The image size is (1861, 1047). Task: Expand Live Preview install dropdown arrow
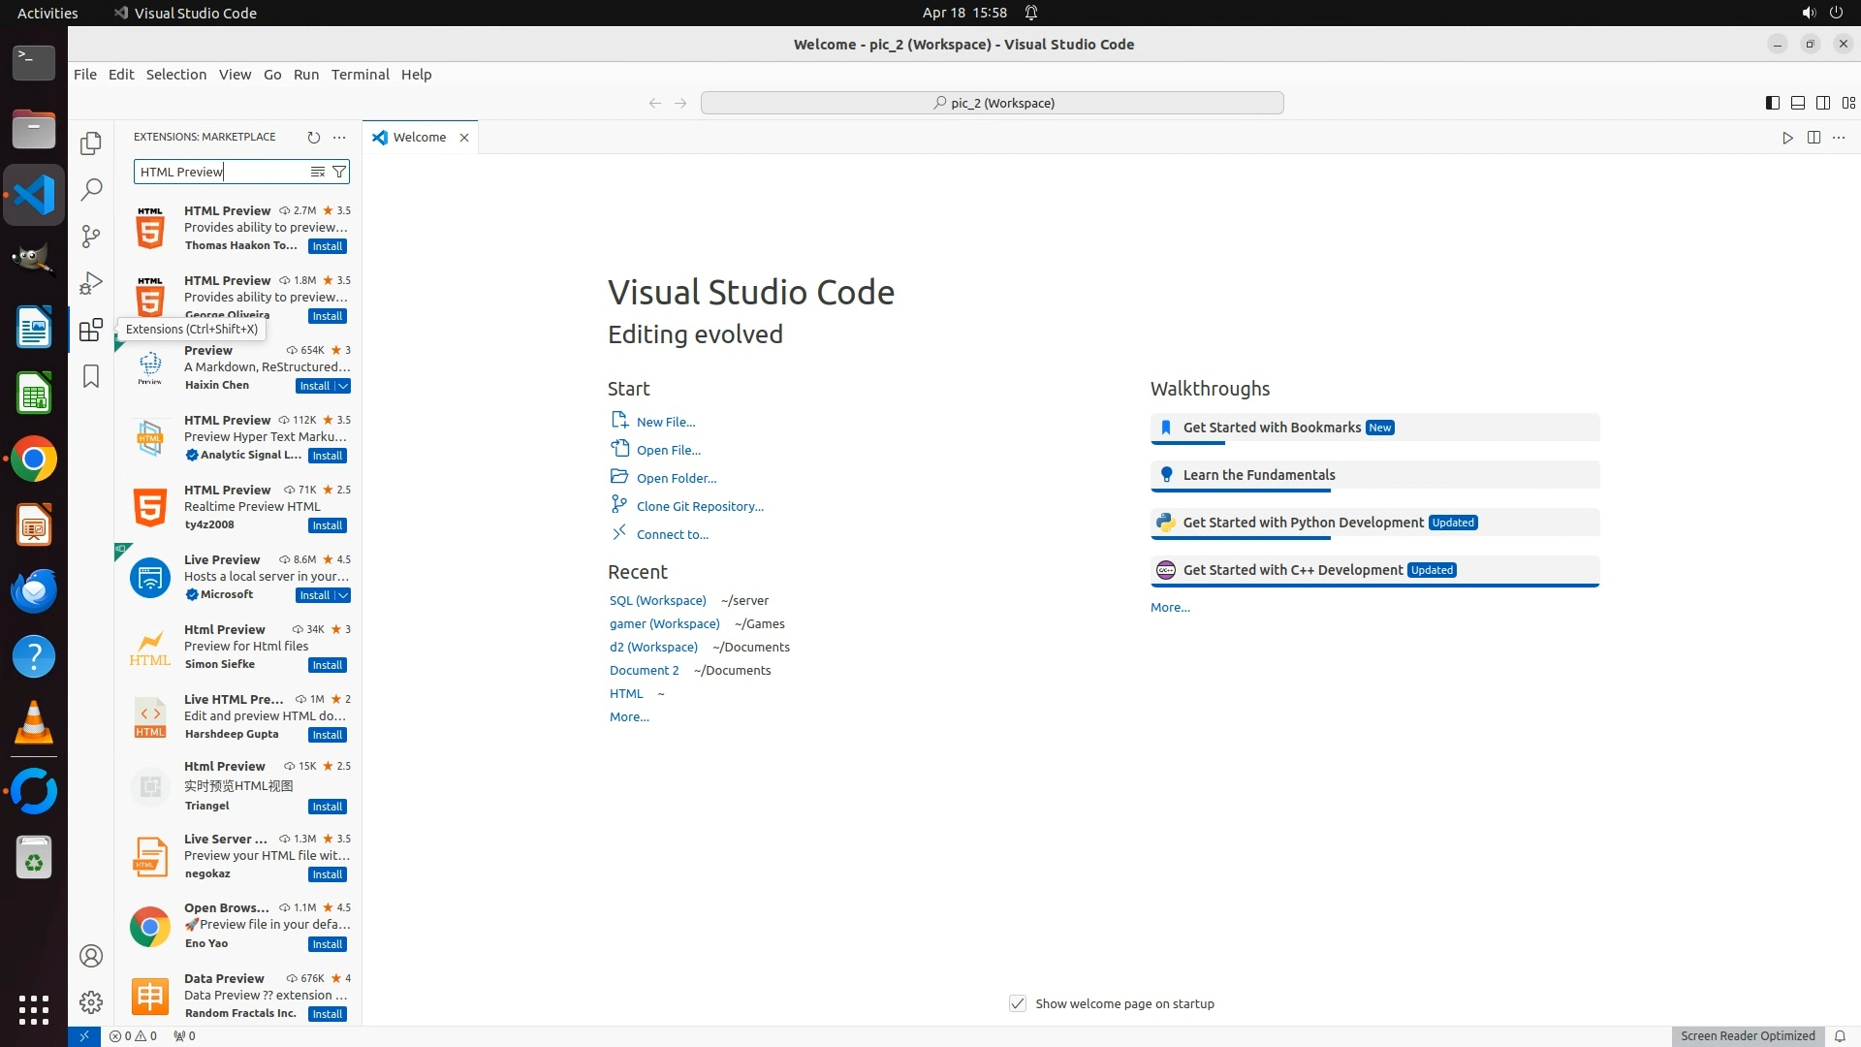pos(343,595)
